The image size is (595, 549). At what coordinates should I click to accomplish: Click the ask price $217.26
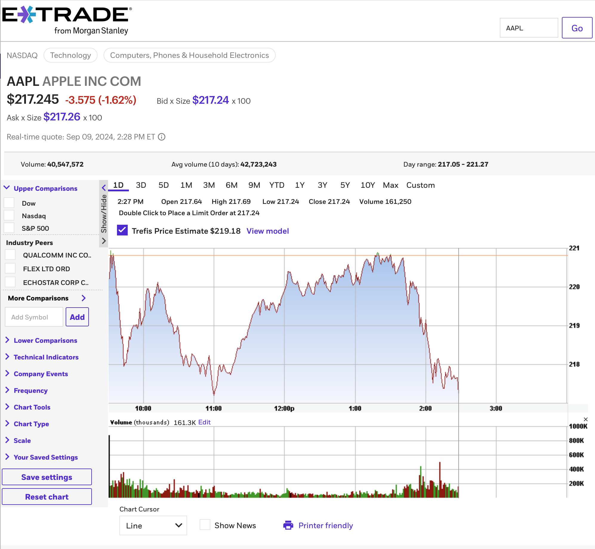pyautogui.click(x=62, y=117)
